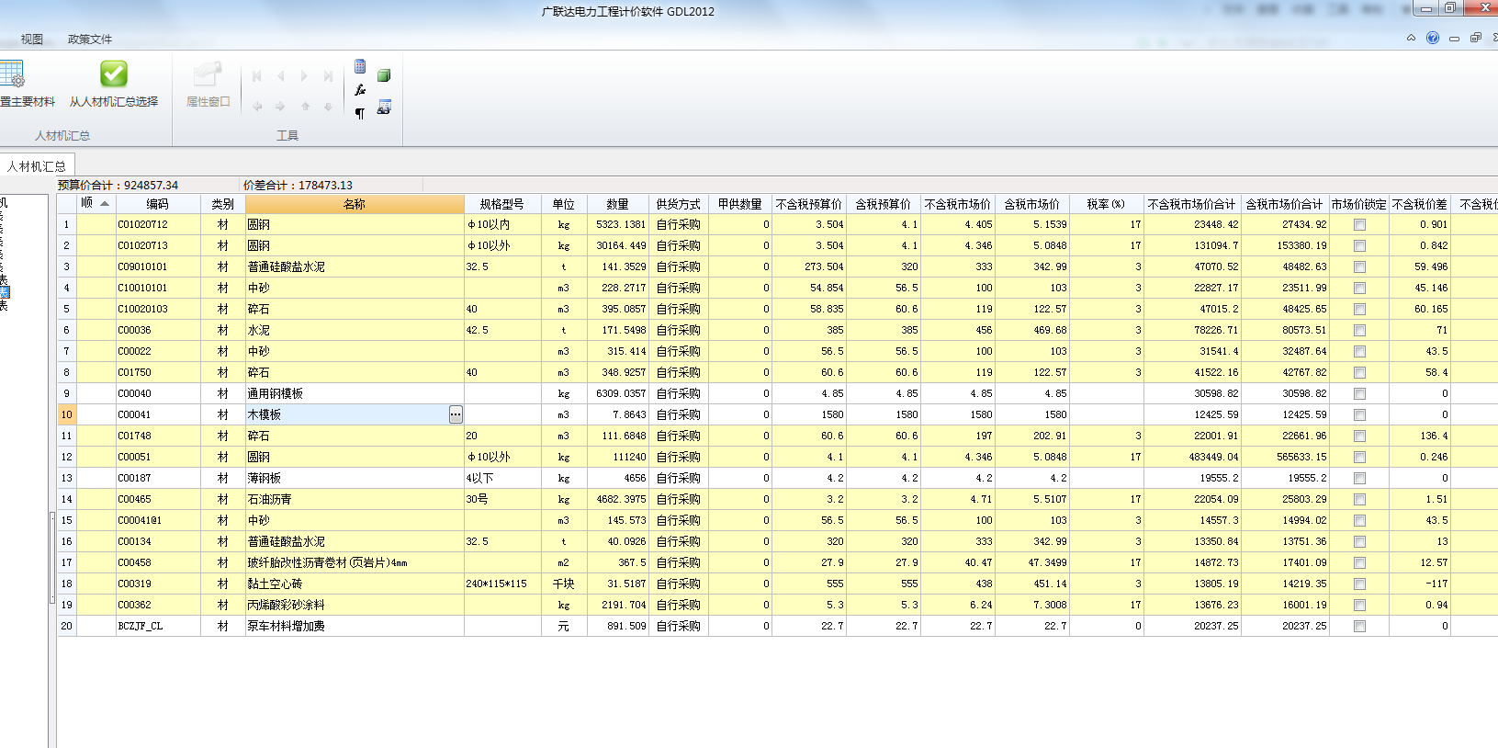
Task: Open the ellipsis button in 木模板 cell
Action: [456, 414]
